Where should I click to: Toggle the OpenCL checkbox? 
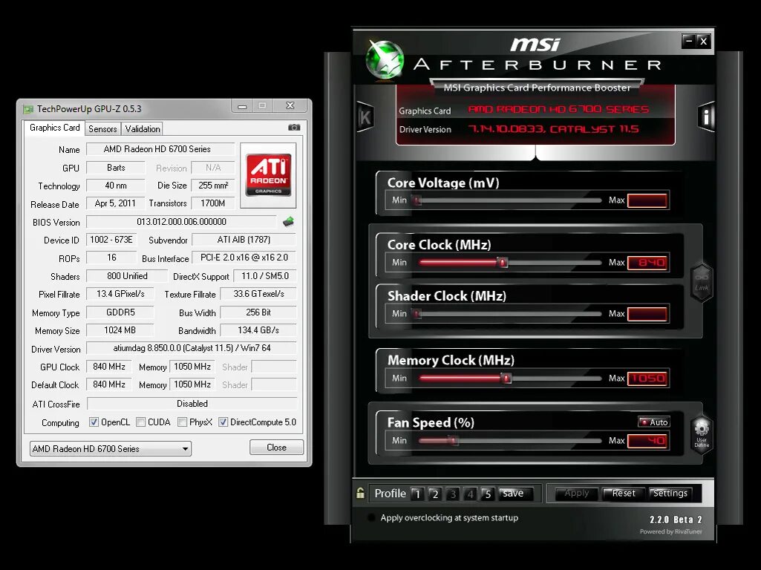tap(94, 422)
